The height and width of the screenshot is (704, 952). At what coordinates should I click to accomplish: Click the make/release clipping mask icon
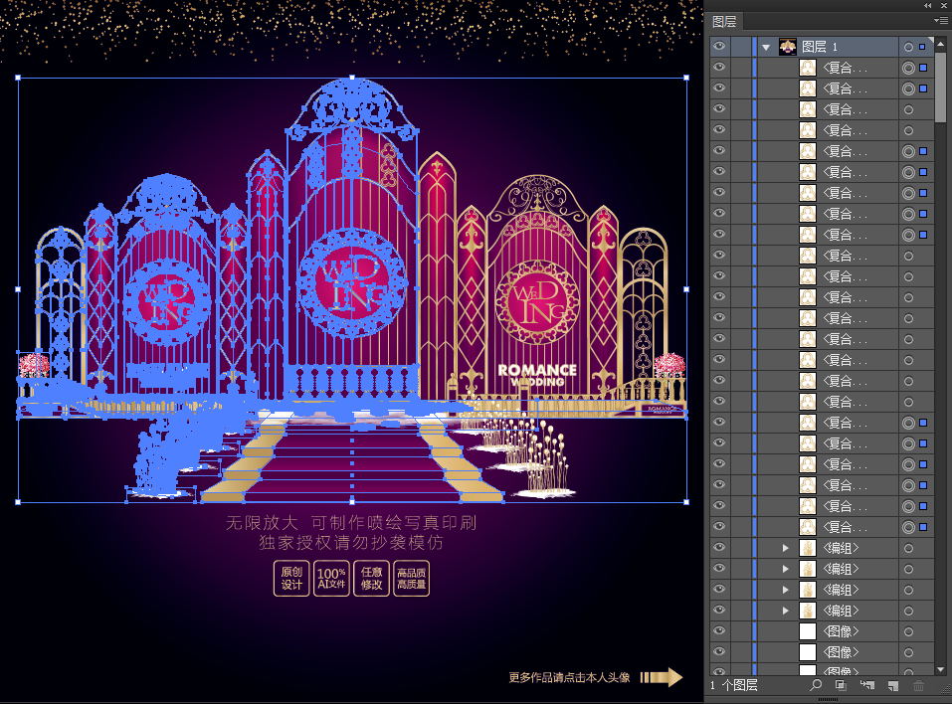(x=841, y=685)
